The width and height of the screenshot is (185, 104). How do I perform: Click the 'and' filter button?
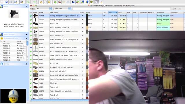tap(174, 9)
